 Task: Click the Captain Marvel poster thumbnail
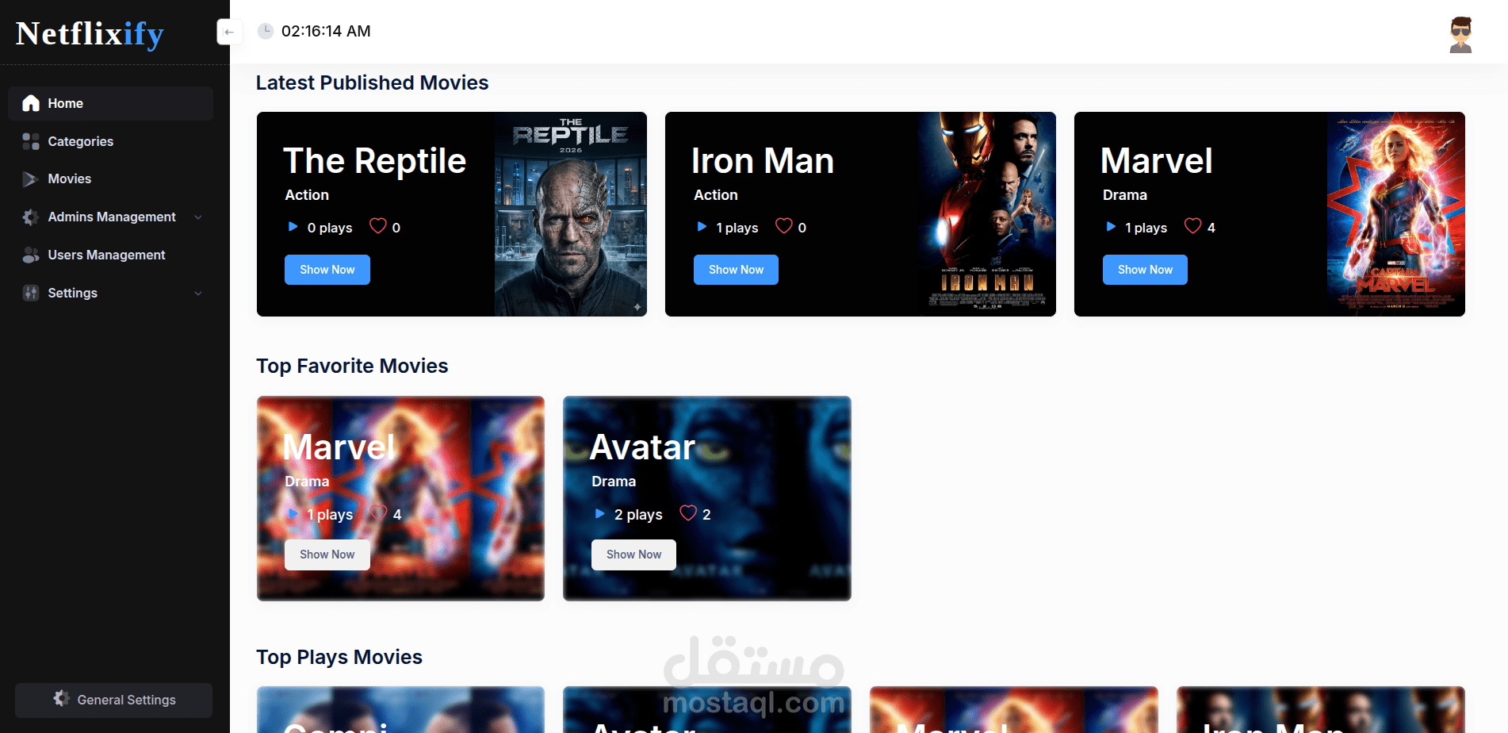(1396, 214)
